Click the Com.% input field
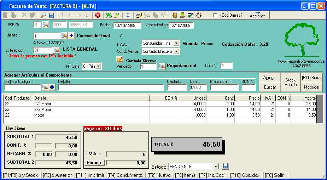Viewport: 327px width, 180px height. pos(226,66)
